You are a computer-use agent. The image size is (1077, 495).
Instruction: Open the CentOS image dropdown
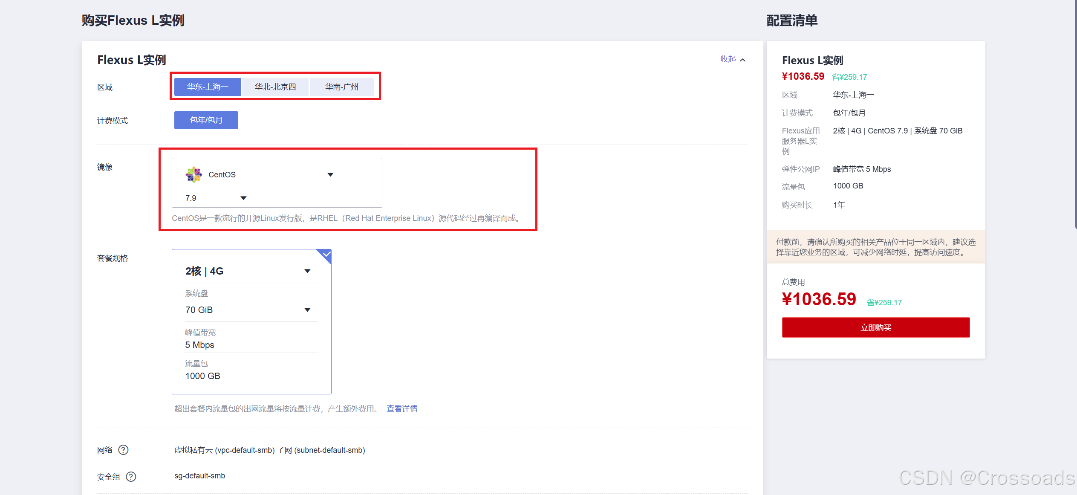330,174
